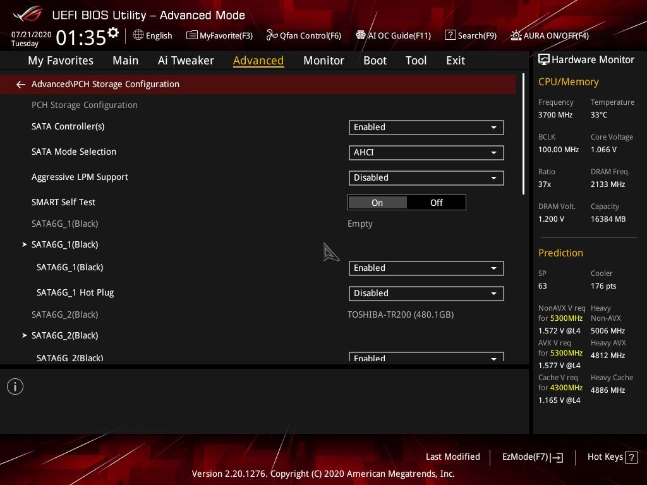Open SATA6G_1 Hot Plug dropdown
The height and width of the screenshot is (485, 647).
click(x=426, y=293)
